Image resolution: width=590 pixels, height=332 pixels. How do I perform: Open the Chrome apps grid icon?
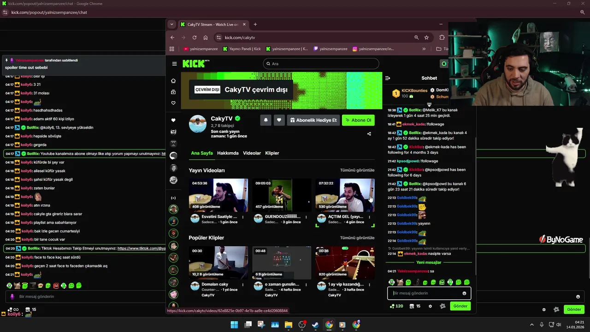coord(172,49)
